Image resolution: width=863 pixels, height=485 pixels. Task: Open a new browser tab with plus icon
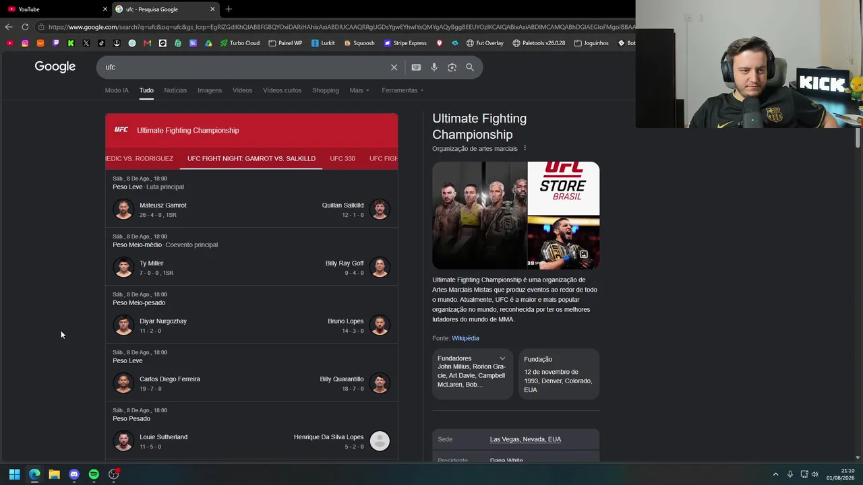(x=229, y=9)
